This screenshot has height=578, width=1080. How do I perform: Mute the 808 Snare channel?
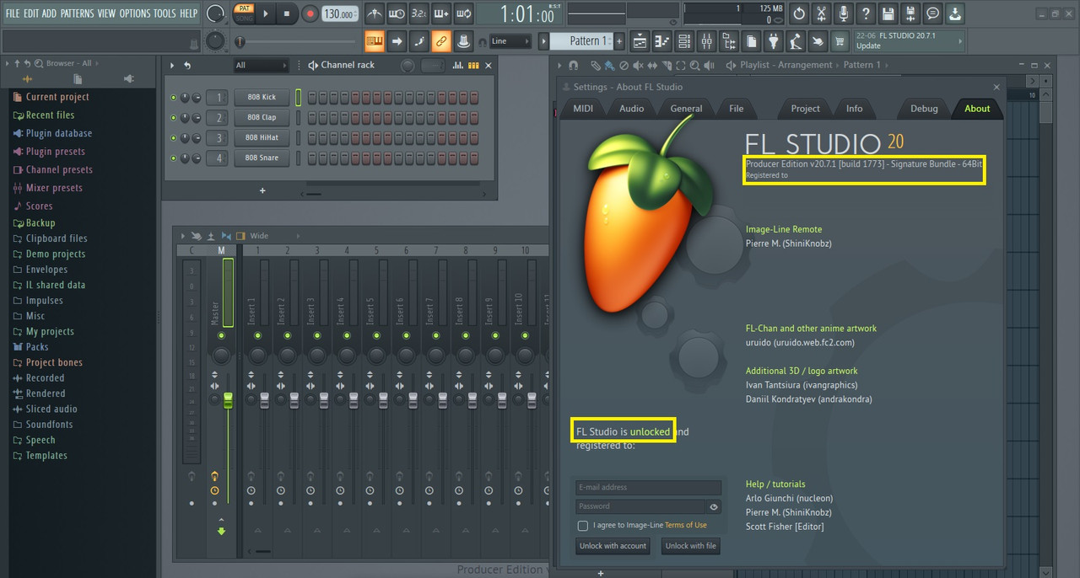pyautogui.click(x=174, y=158)
